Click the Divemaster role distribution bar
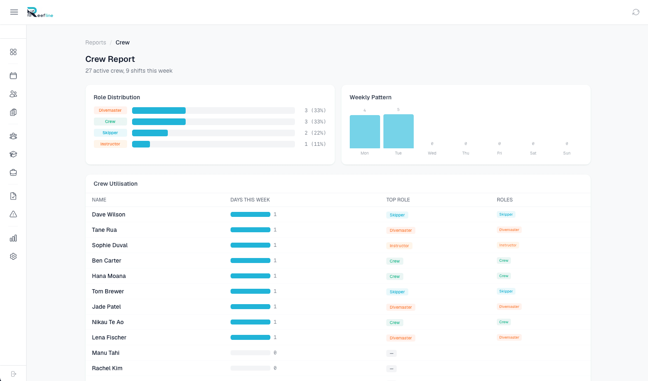This screenshot has width=648, height=381. [x=214, y=111]
